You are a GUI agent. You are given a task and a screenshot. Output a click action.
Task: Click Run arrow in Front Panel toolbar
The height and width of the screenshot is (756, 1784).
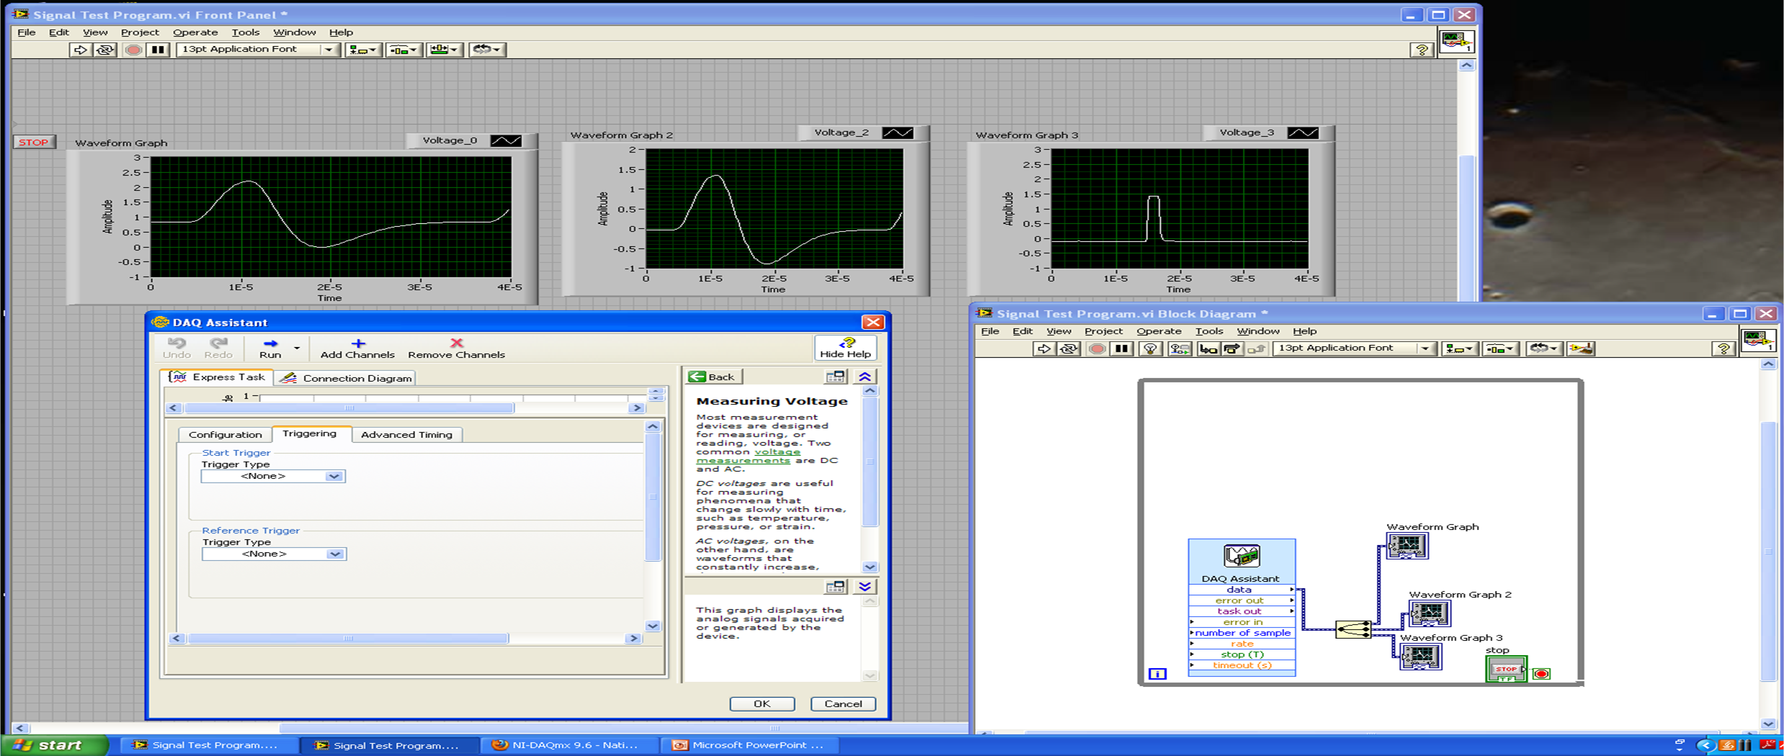(80, 50)
